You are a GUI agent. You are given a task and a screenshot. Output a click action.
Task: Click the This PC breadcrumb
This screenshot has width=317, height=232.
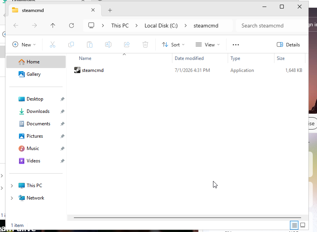tap(120, 26)
